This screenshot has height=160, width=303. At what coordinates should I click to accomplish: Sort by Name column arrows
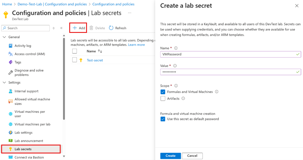click(x=100, y=51)
